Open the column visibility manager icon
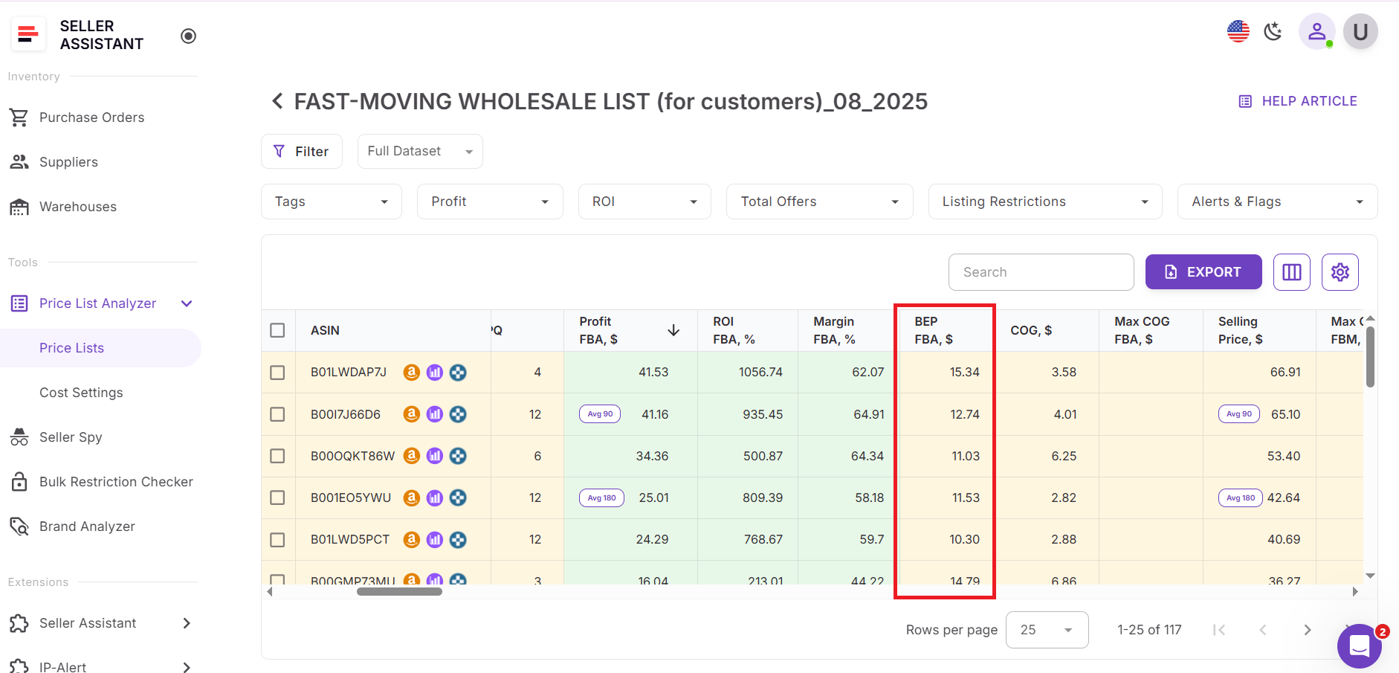The image size is (1399, 673). coord(1291,271)
